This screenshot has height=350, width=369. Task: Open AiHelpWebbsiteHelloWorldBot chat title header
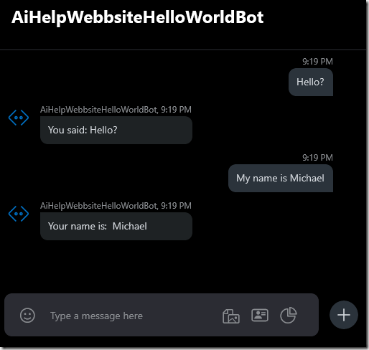click(x=138, y=17)
